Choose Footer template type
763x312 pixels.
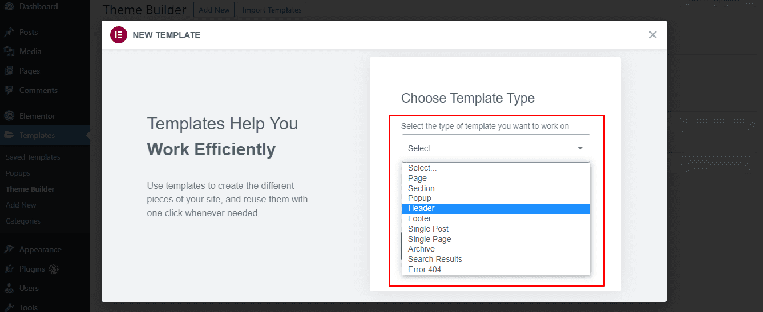pos(495,218)
